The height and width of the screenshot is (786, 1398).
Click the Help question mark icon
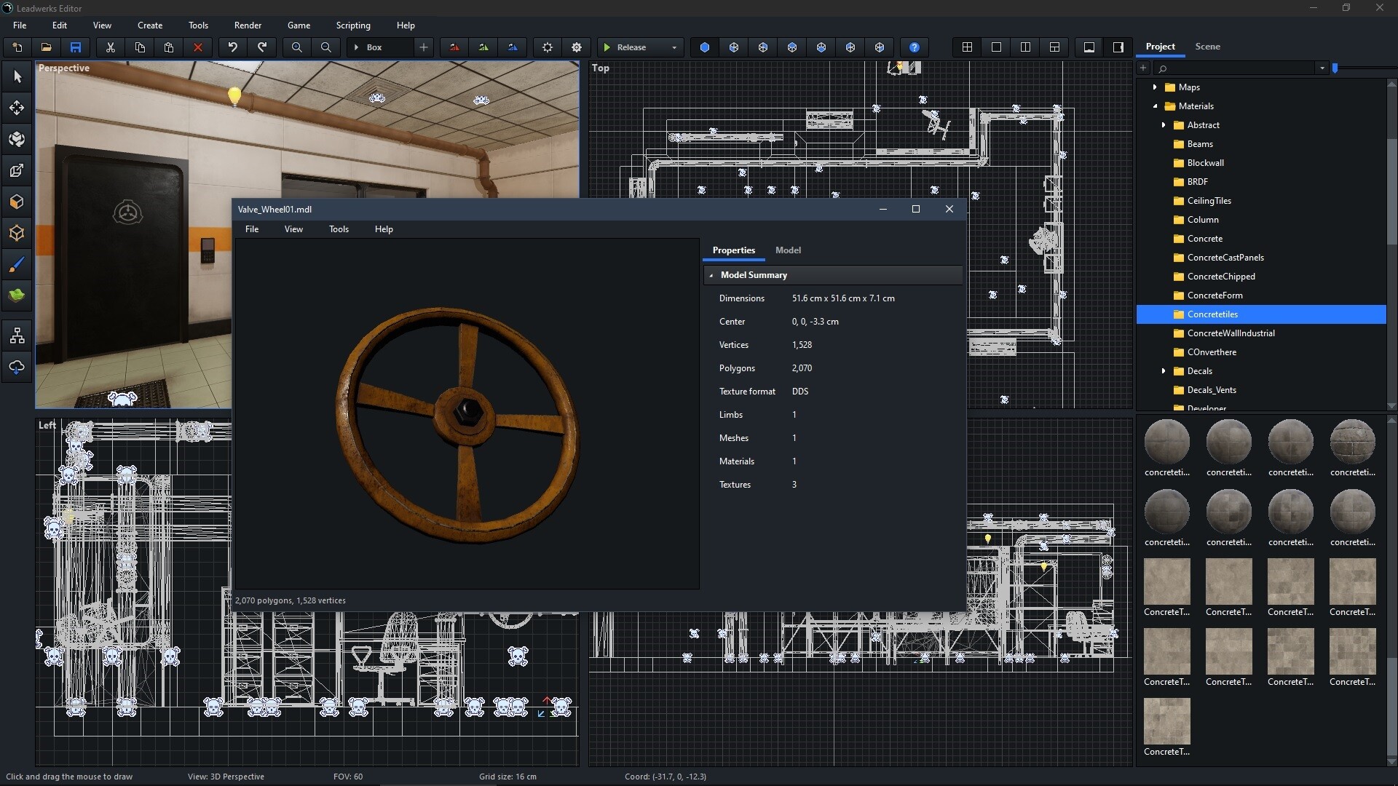click(x=914, y=47)
